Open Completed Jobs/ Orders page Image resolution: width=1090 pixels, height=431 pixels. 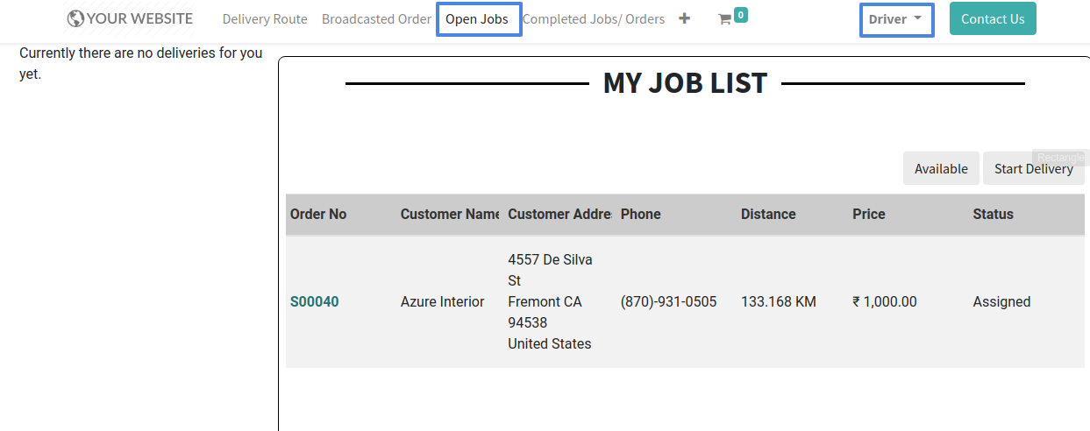[x=594, y=18]
